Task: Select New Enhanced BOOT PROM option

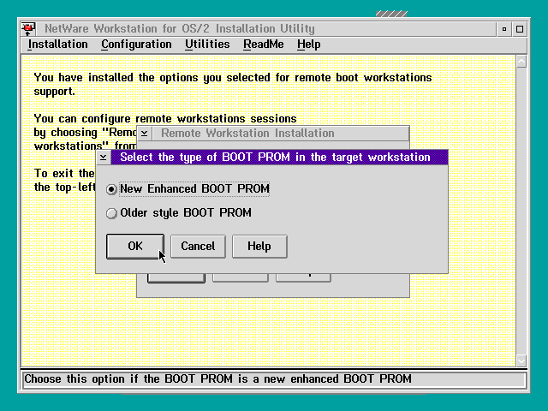Action: 188,189
